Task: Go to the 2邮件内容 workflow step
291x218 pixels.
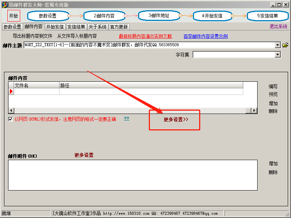Action: tap(104, 16)
